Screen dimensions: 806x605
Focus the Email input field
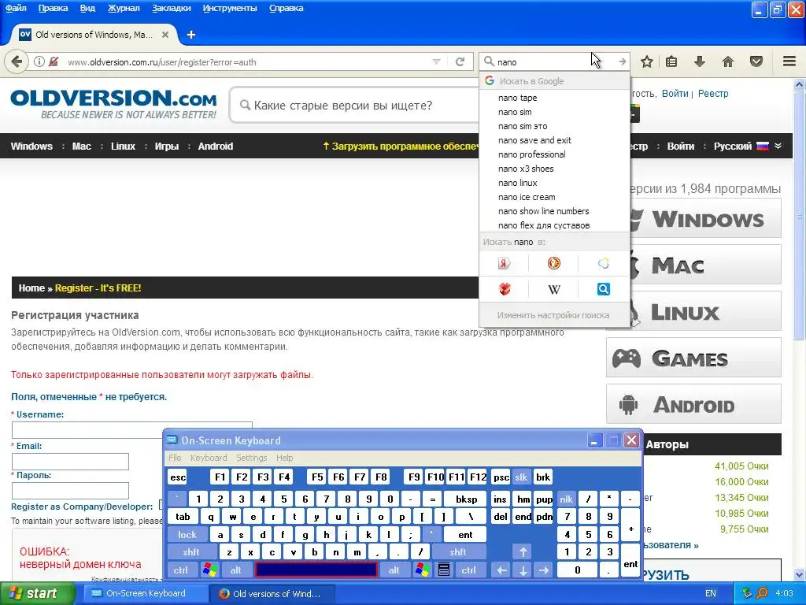point(70,462)
